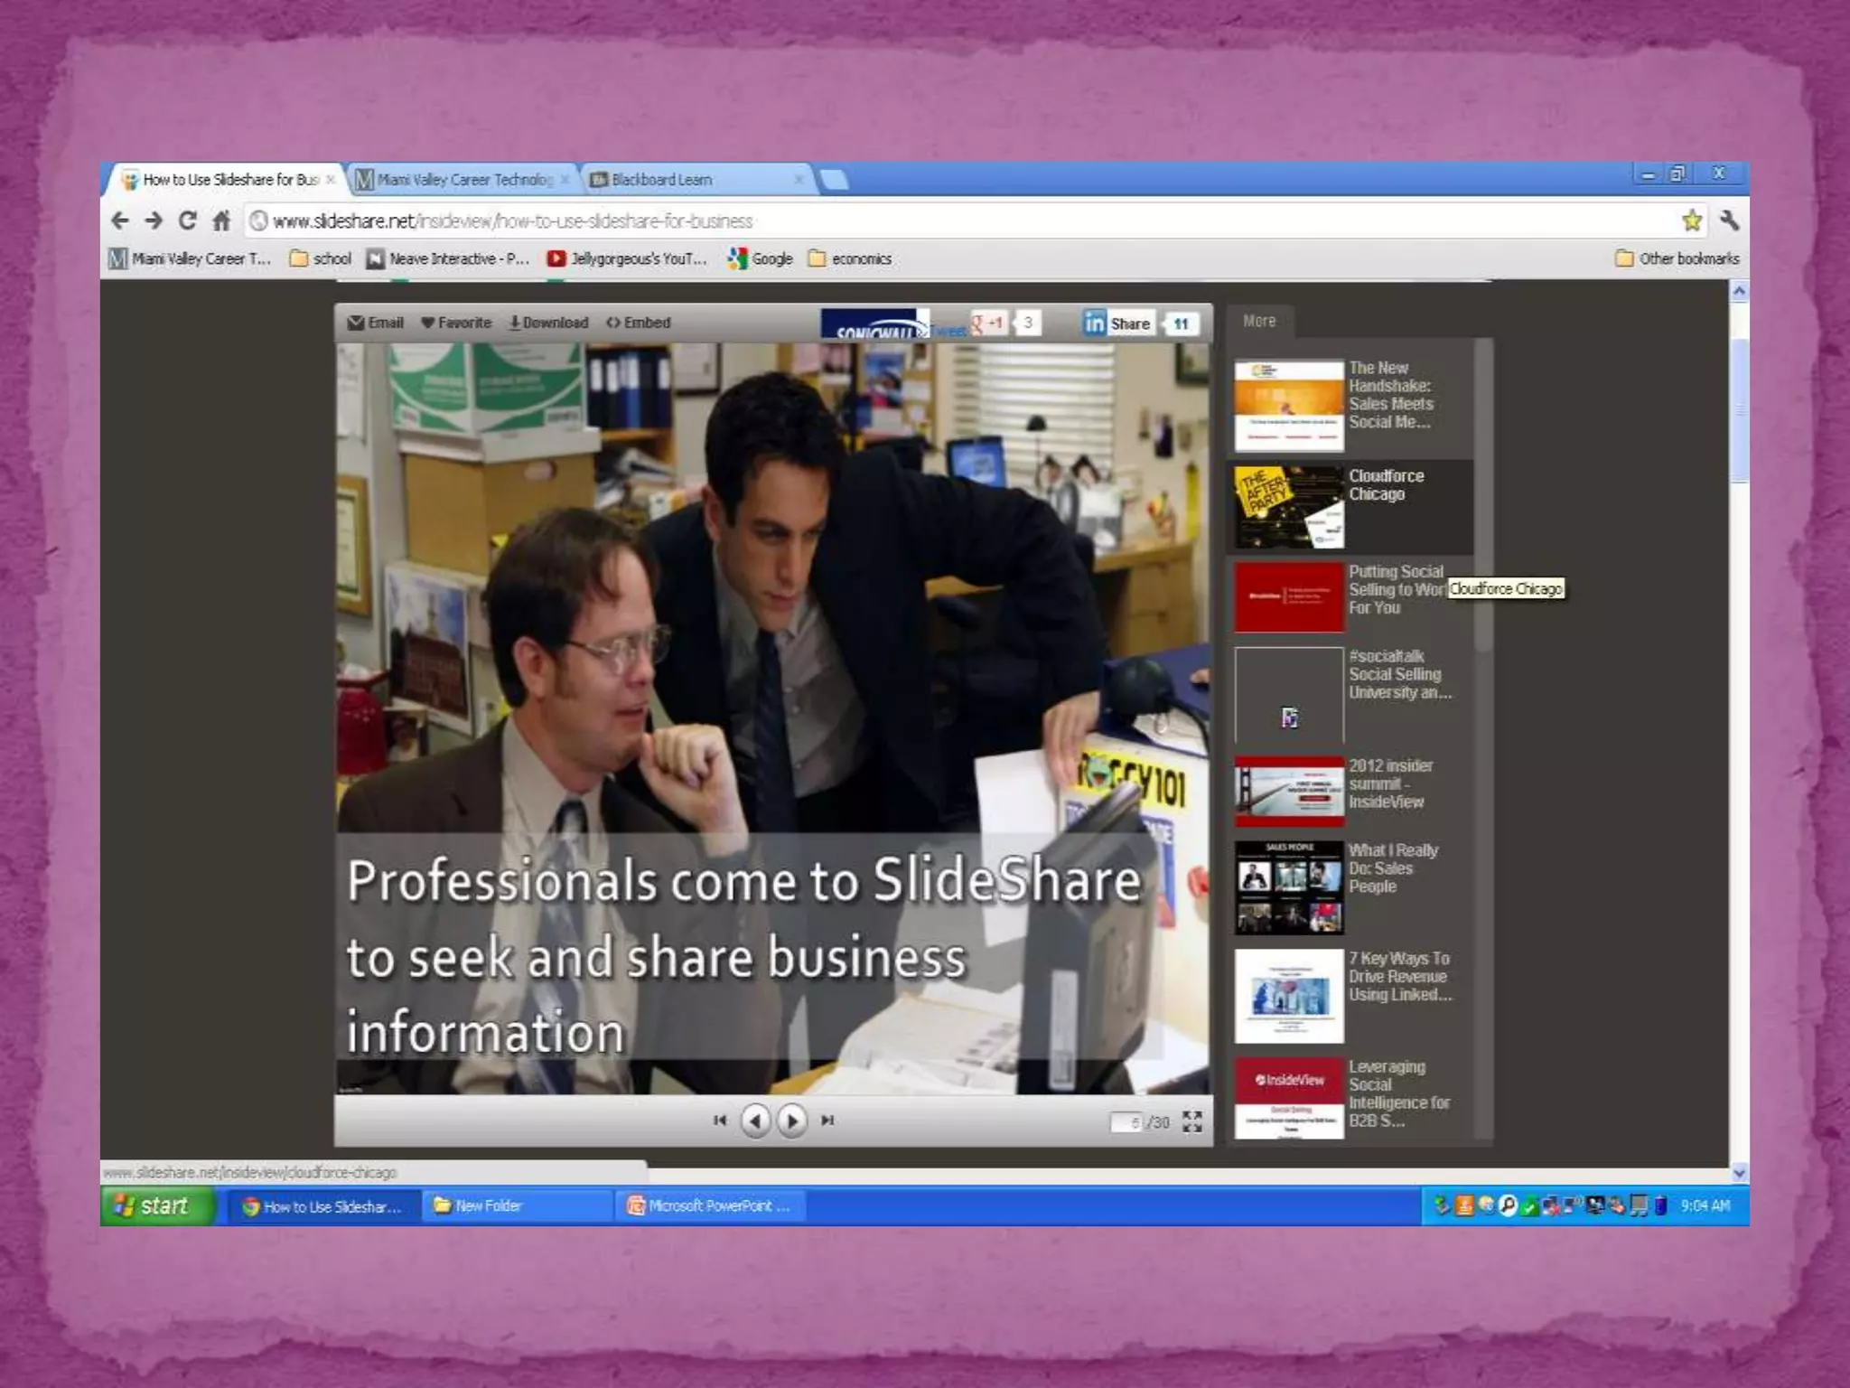
Task: Click the slide number input field
Action: [x=1126, y=1121]
